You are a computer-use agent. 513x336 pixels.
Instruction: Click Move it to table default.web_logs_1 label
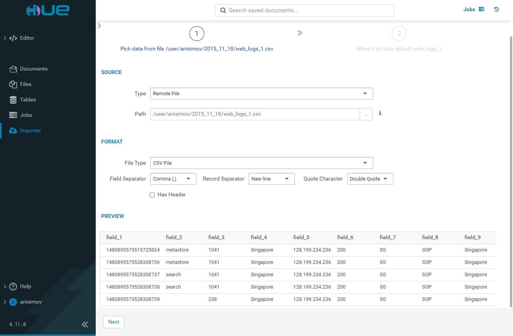pos(399,49)
